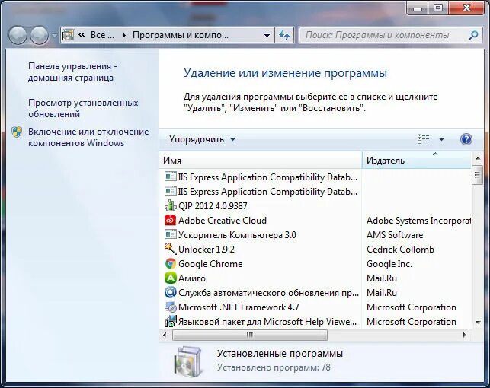Viewport: 490px width, 388px height.
Task: Click 'Установленные программы' details pane title
Action: (x=280, y=353)
